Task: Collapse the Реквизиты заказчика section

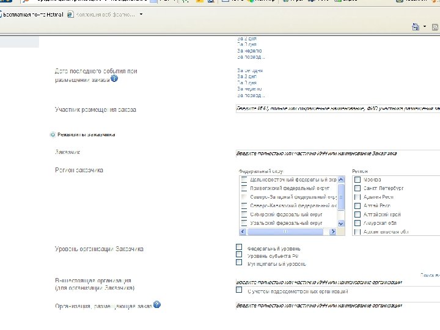Action: point(53,134)
